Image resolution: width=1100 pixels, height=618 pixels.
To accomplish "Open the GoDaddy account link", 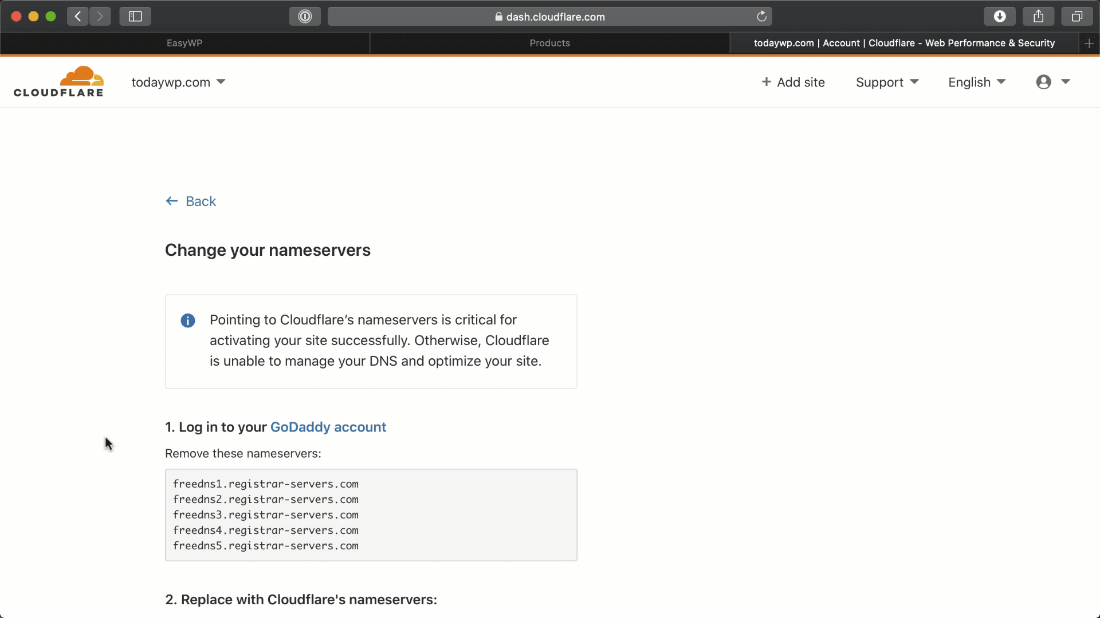I will (x=328, y=427).
